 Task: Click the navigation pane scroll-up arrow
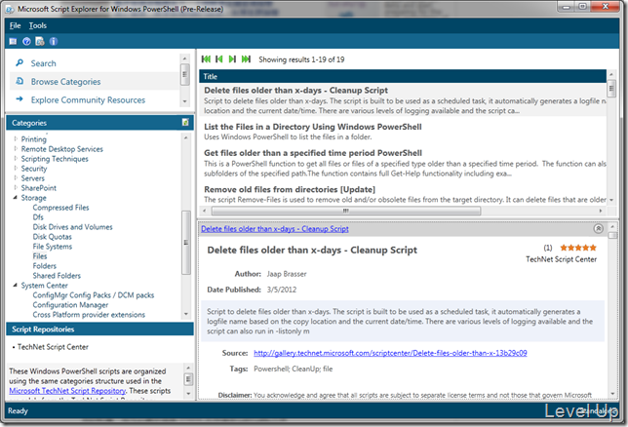click(x=184, y=58)
